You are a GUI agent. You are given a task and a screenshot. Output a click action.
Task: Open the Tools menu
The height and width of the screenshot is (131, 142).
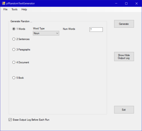coord(15,9)
